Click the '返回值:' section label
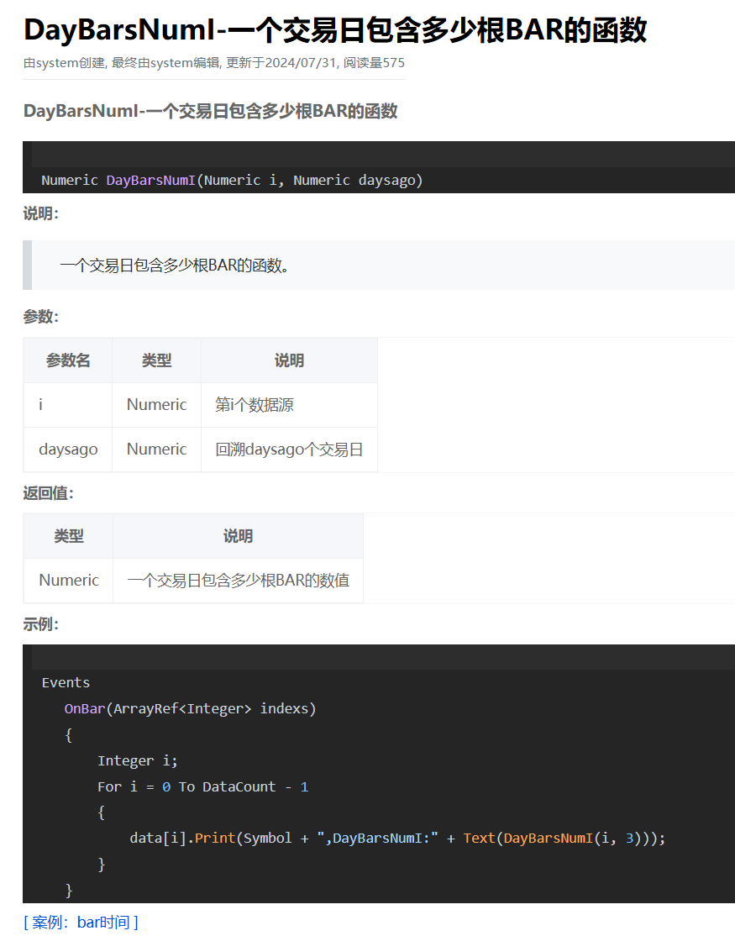735x936 pixels. click(49, 493)
